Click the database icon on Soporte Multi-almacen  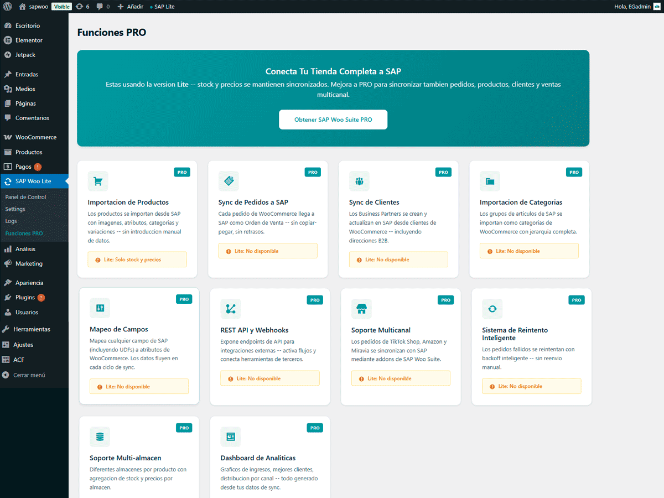pyautogui.click(x=100, y=437)
